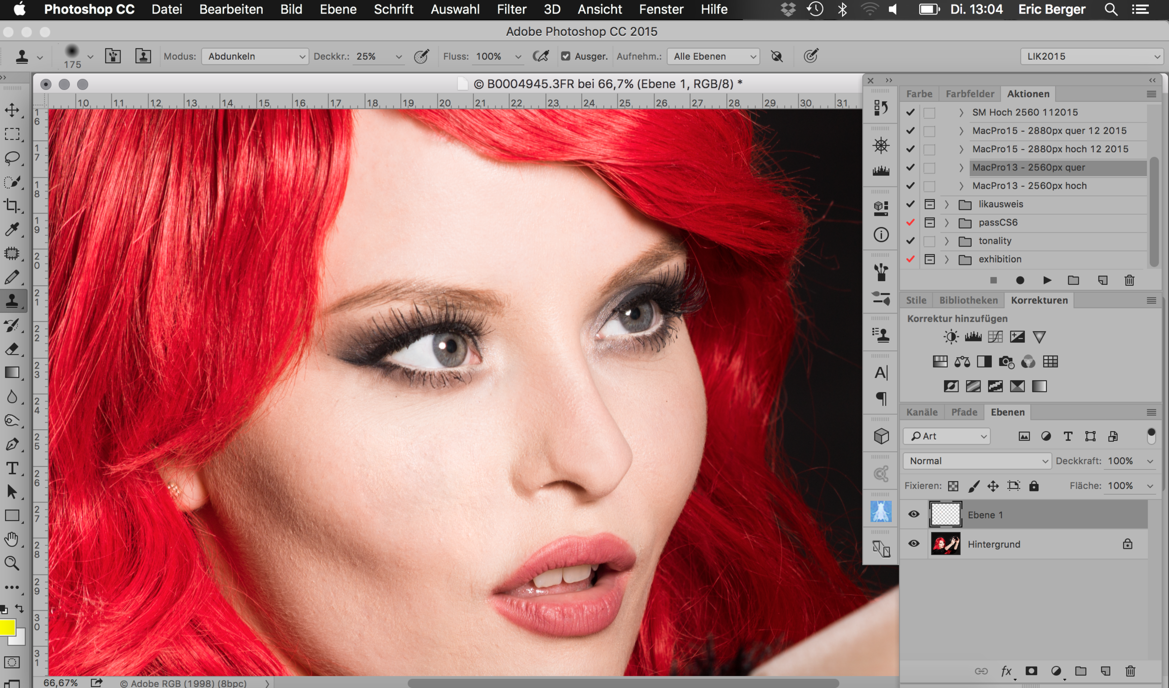Open the Auswahl menu

coord(455,9)
